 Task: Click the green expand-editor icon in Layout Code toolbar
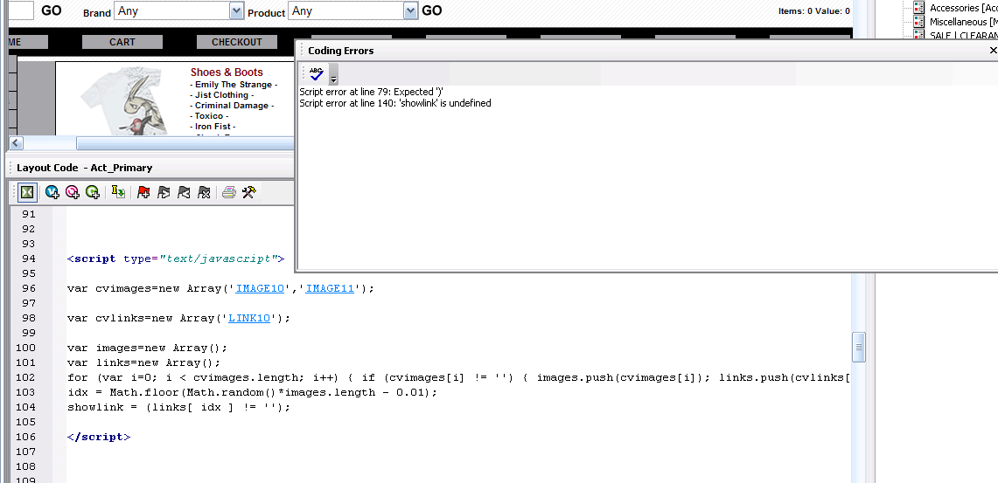(x=27, y=192)
